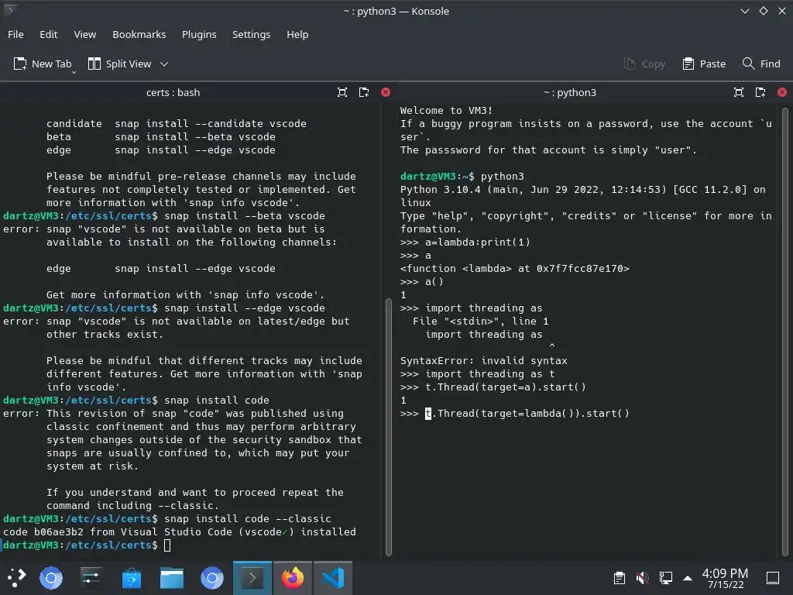Close the certs : bash split pane
Screen dimensions: 793x595
386,93
